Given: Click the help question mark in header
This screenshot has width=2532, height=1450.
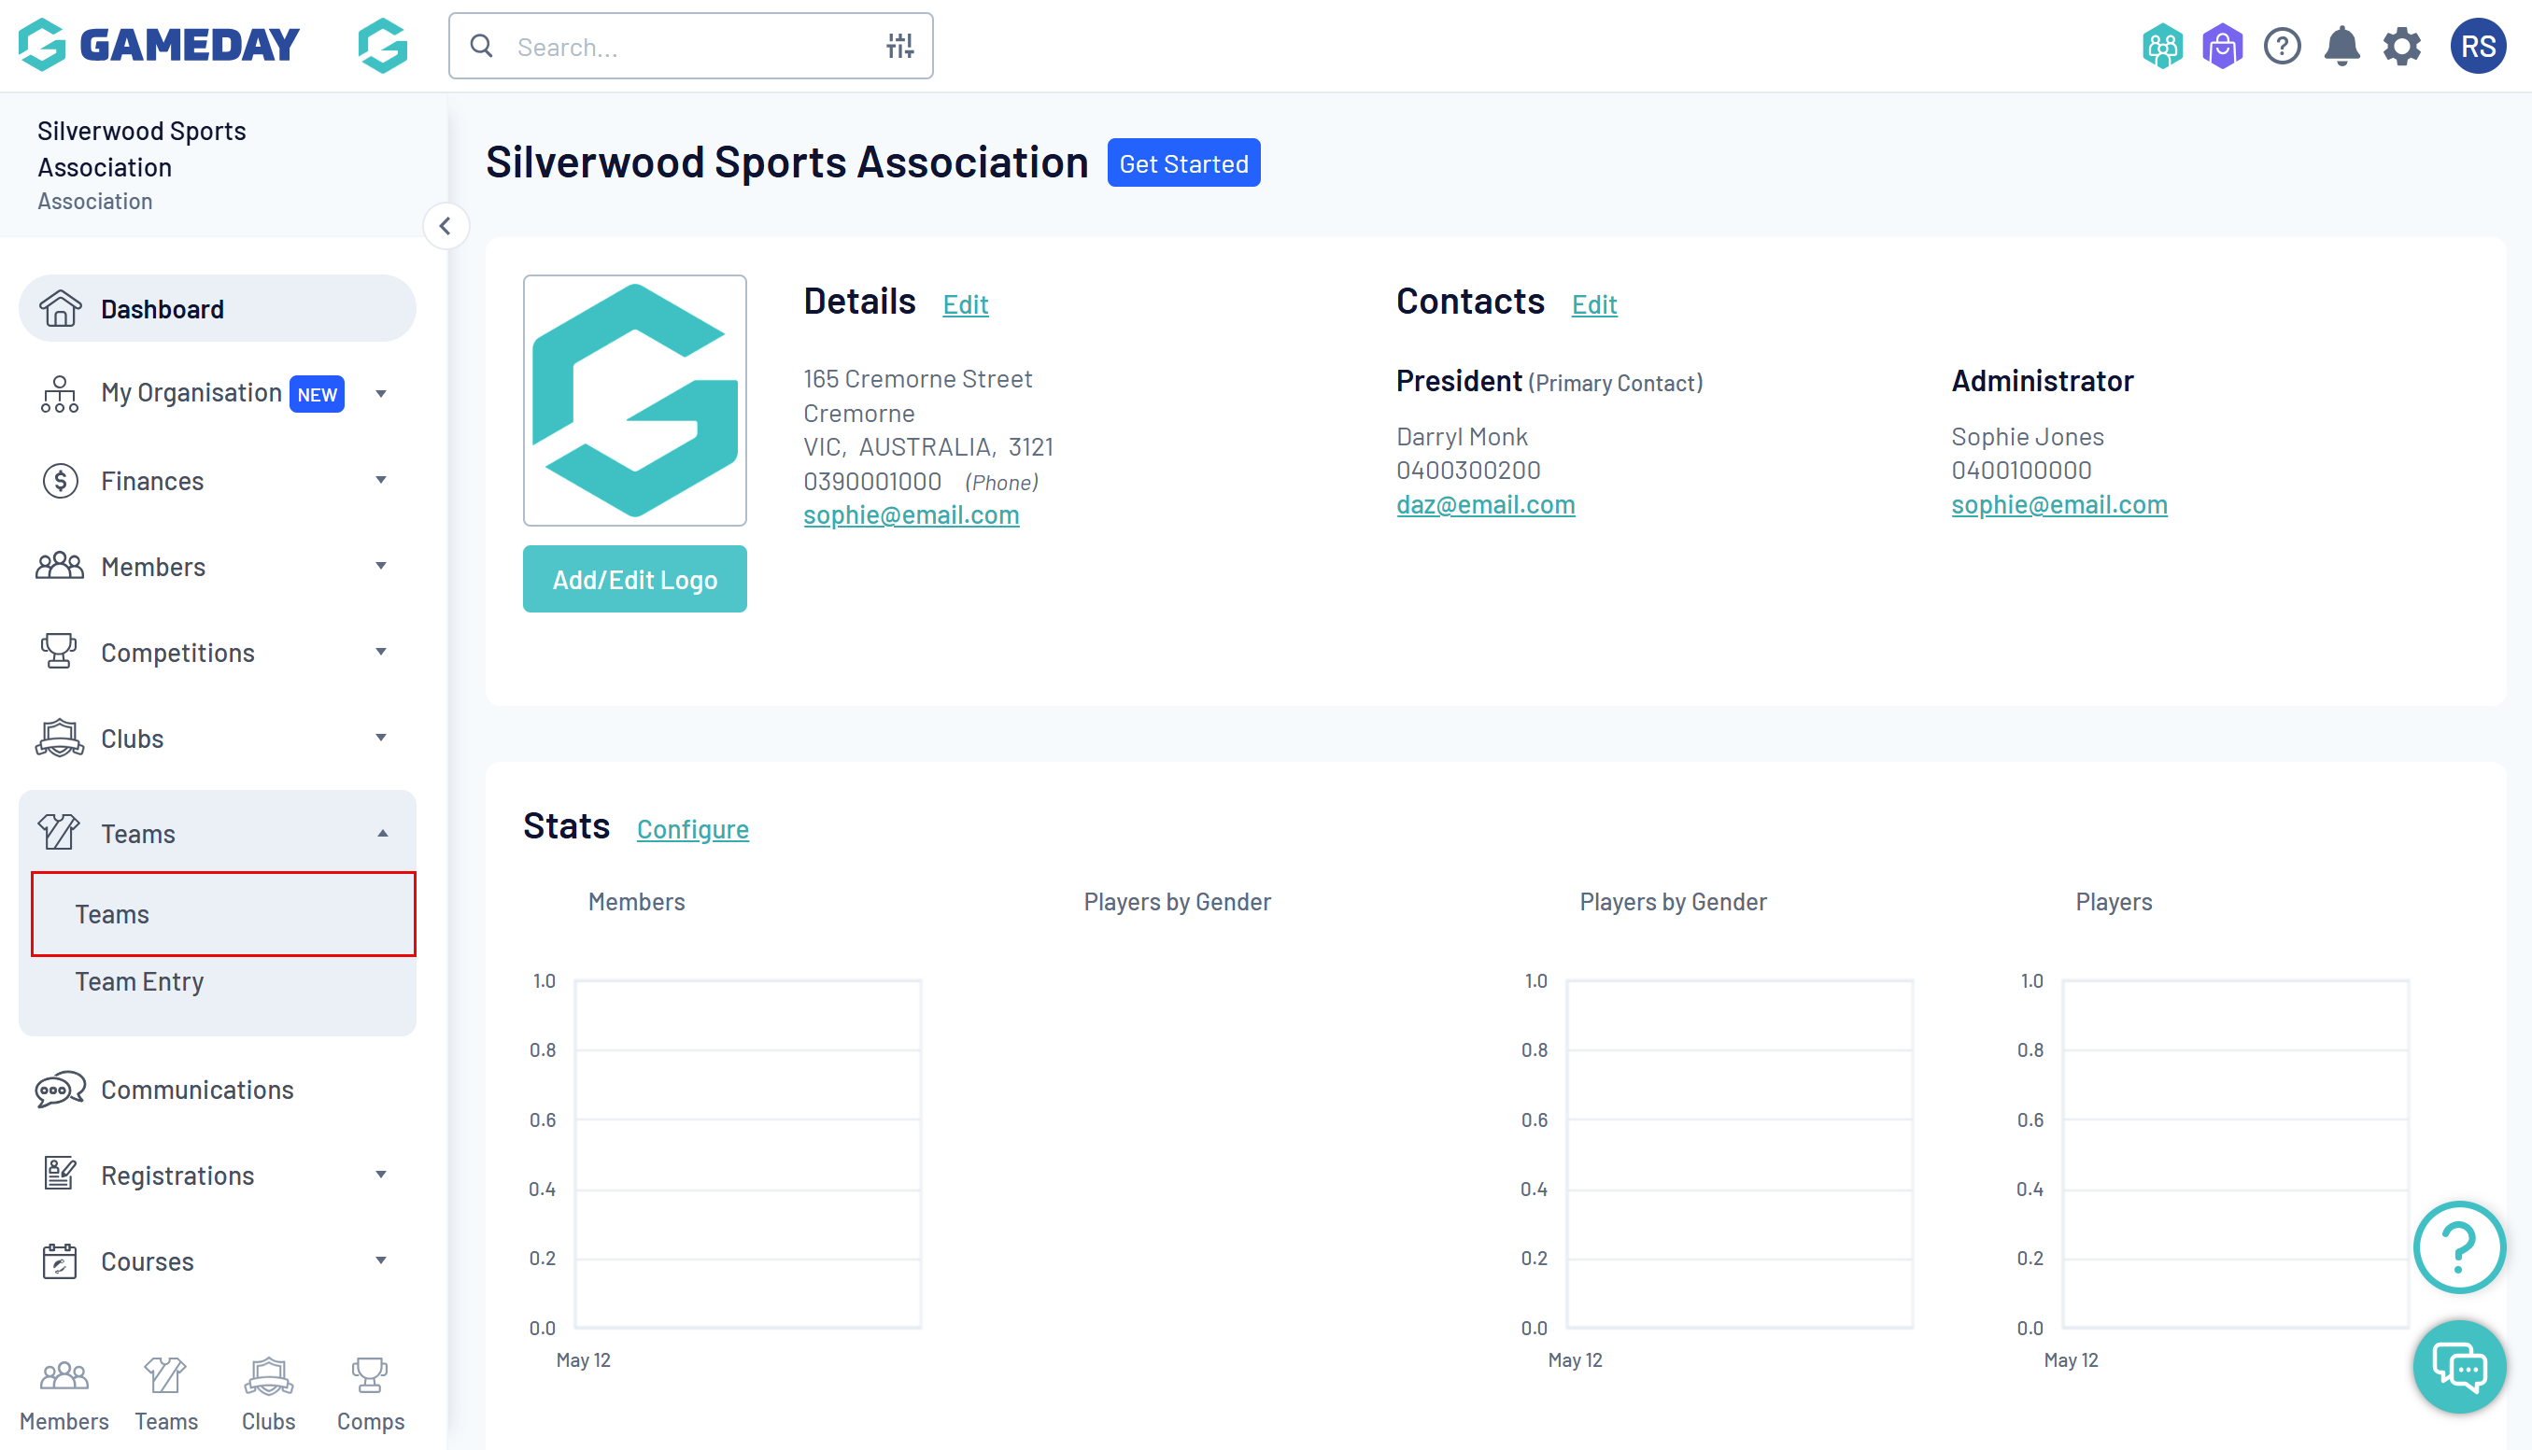Looking at the screenshot, I should 2281,46.
